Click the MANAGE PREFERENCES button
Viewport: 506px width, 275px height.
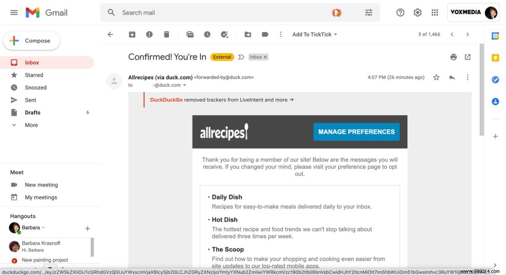click(356, 131)
